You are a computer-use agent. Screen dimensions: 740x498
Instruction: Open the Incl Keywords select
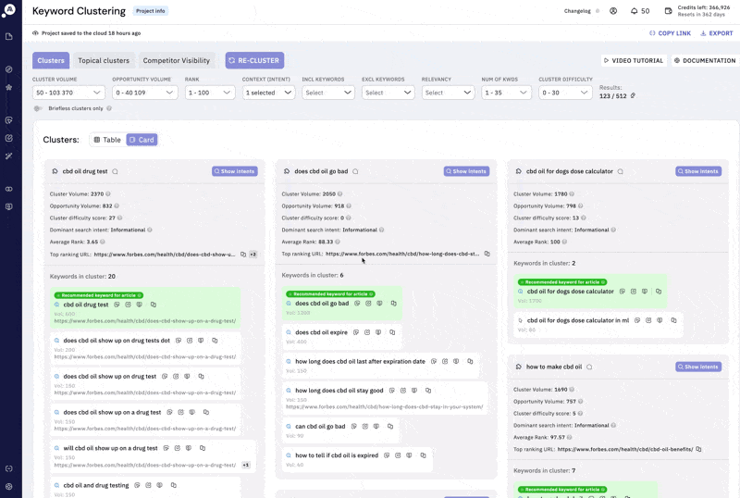328,93
